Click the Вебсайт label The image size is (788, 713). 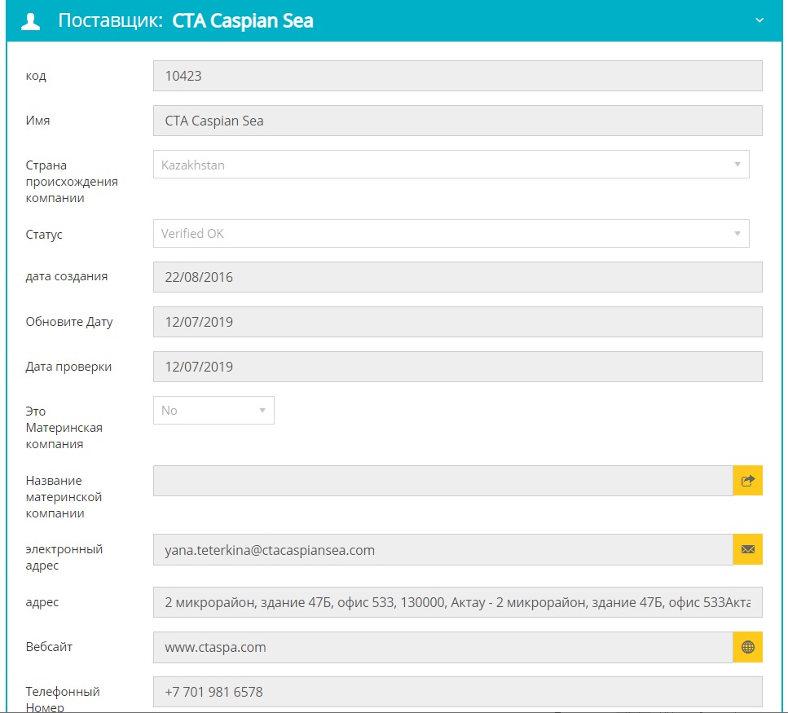49,647
